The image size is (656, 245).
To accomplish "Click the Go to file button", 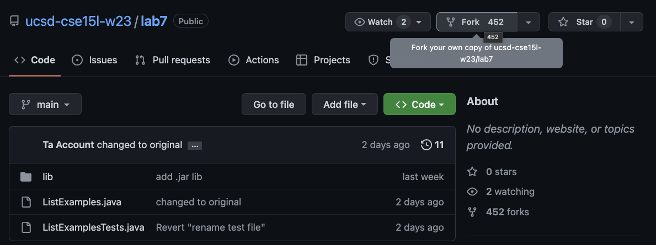I will pos(274,105).
